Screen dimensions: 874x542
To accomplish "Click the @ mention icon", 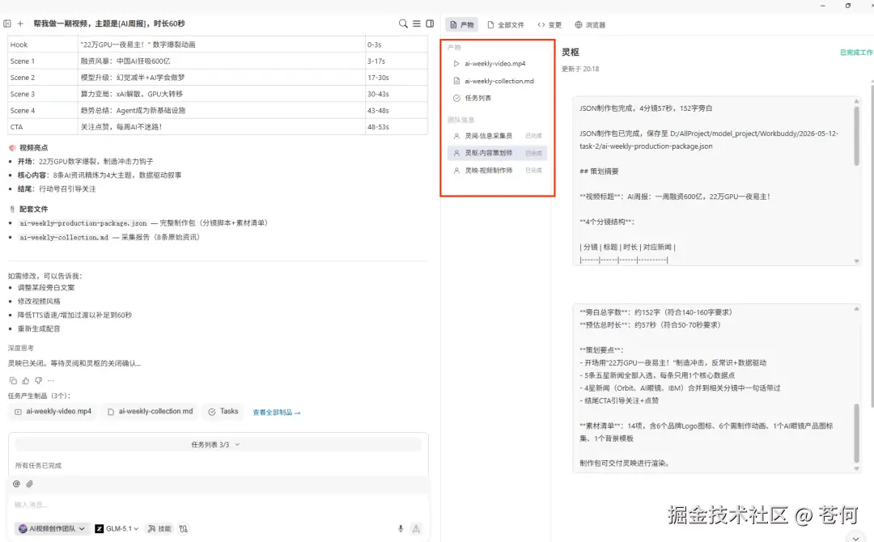I will point(16,484).
